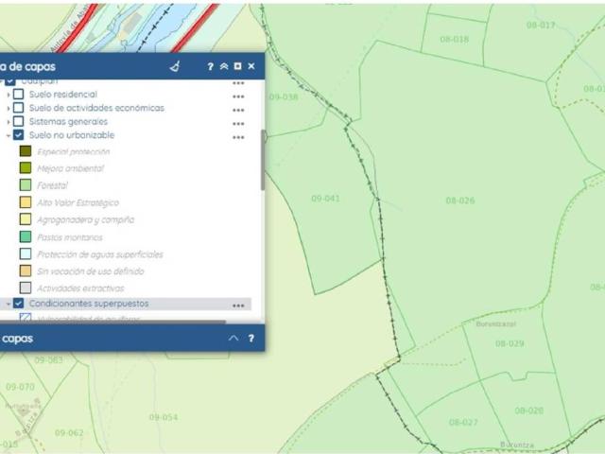Click Actividades extractivas grey swatch
The image size is (605, 454).
pyautogui.click(x=26, y=288)
